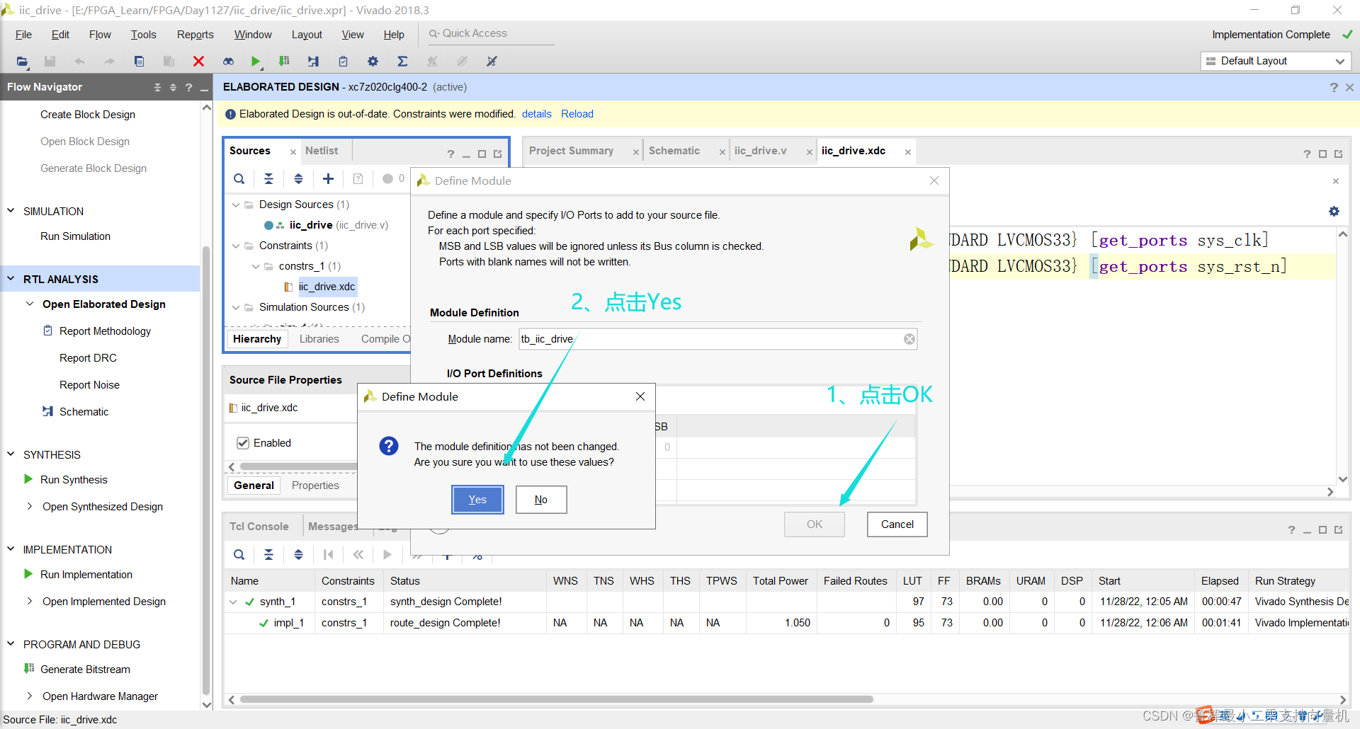The image size is (1360, 729).
Task: Switch to the Tcl Console tab
Action: 259,527
